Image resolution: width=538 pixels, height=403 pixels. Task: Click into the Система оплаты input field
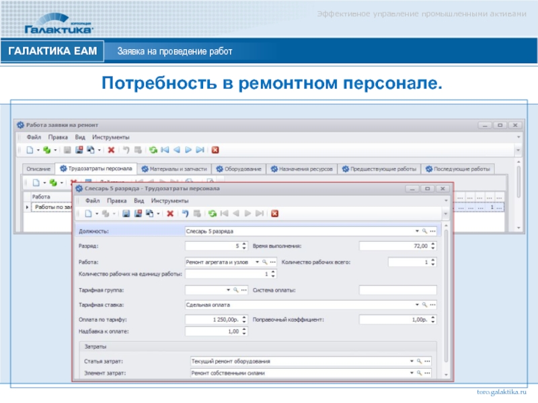point(398,290)
